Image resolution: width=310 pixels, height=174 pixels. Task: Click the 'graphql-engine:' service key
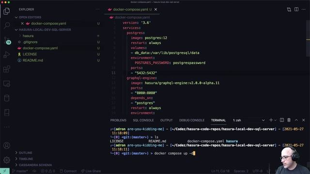point(141,78)
